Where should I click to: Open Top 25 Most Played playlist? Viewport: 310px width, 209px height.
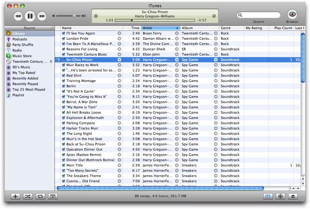[30, 89]
